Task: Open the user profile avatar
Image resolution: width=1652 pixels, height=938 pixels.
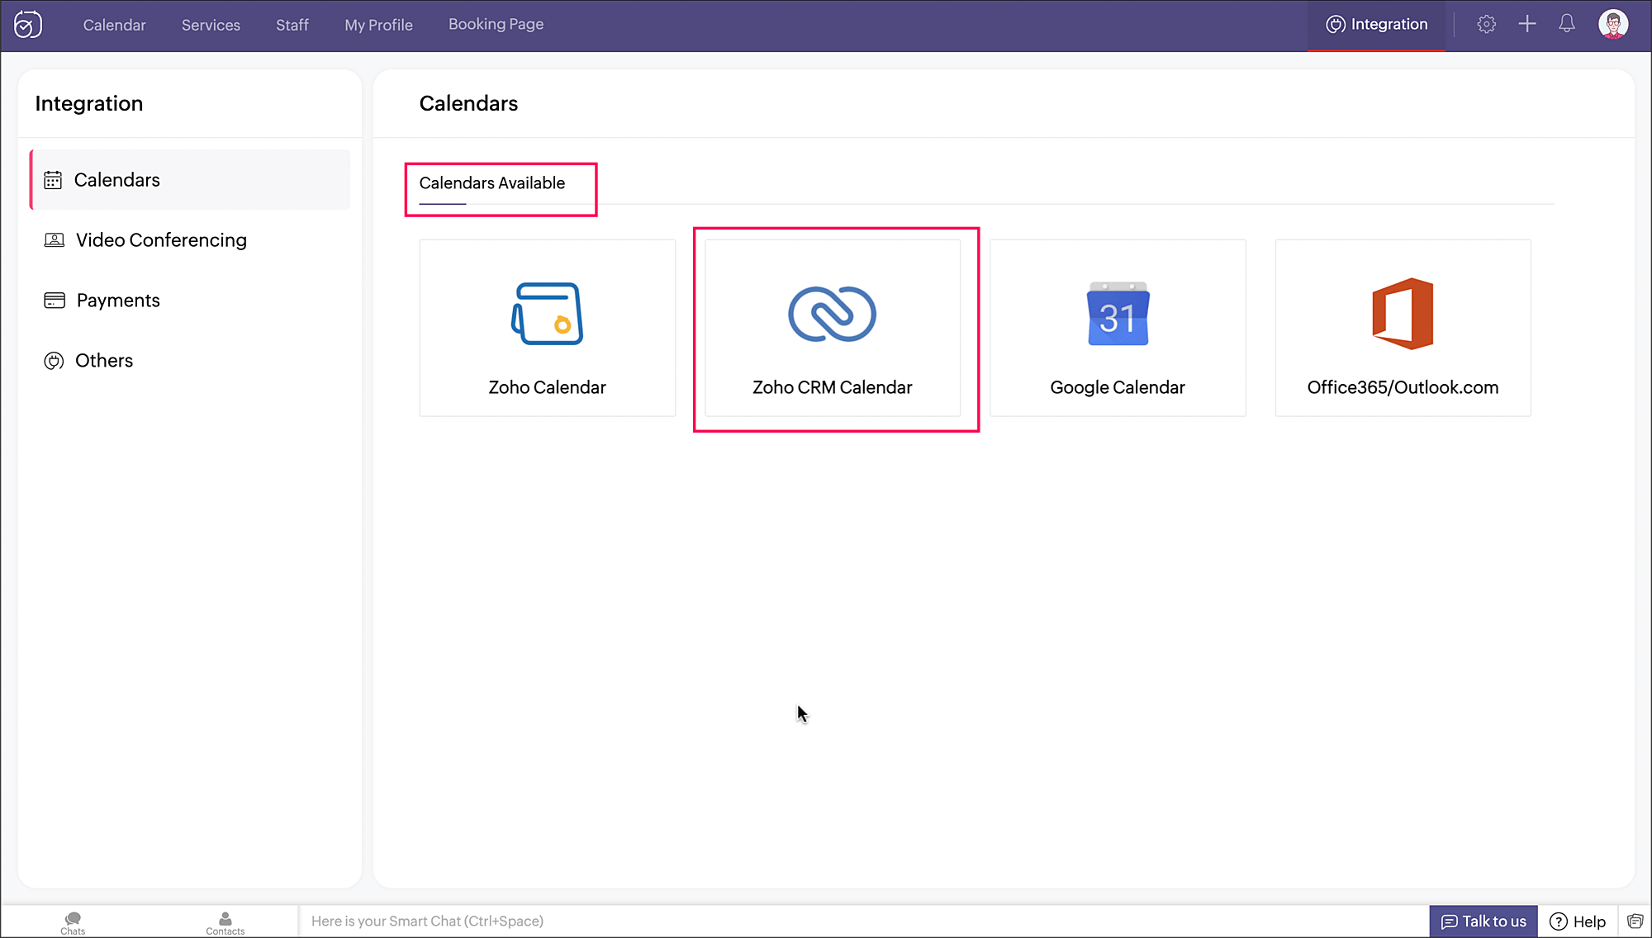Action: point(1613,24)
